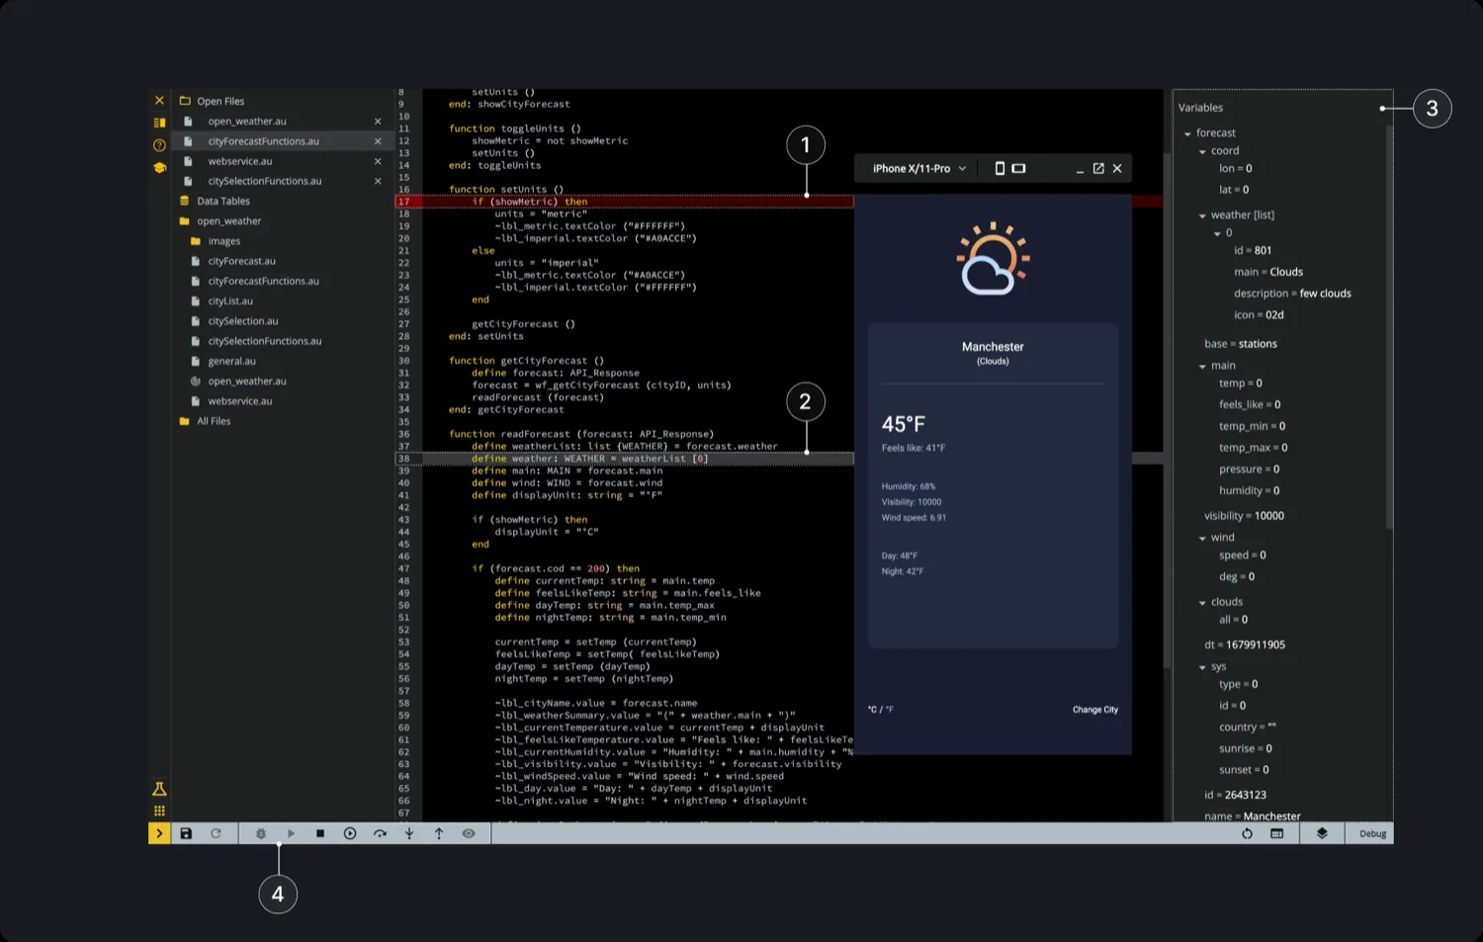Click the circled play continue icon
This screenshot has width=1483, height=942.
(350, 833)
